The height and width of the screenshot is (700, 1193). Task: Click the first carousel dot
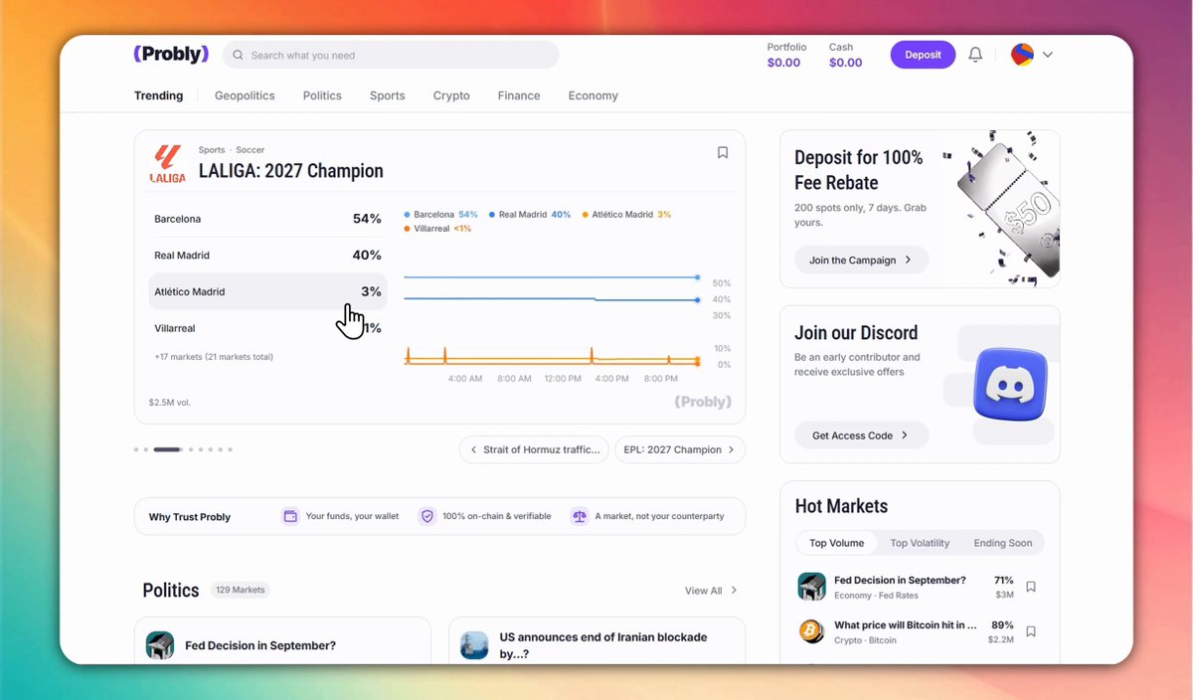pos(136,449)
